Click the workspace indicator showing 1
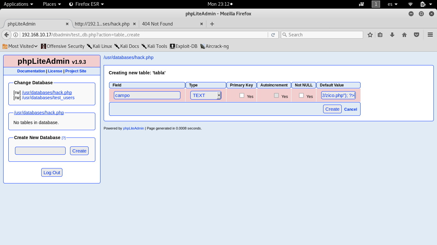The height and width of the screenshot is (245, 437). (376, 4)
